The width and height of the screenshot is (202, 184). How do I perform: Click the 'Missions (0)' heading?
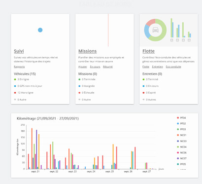coord(88,74)
